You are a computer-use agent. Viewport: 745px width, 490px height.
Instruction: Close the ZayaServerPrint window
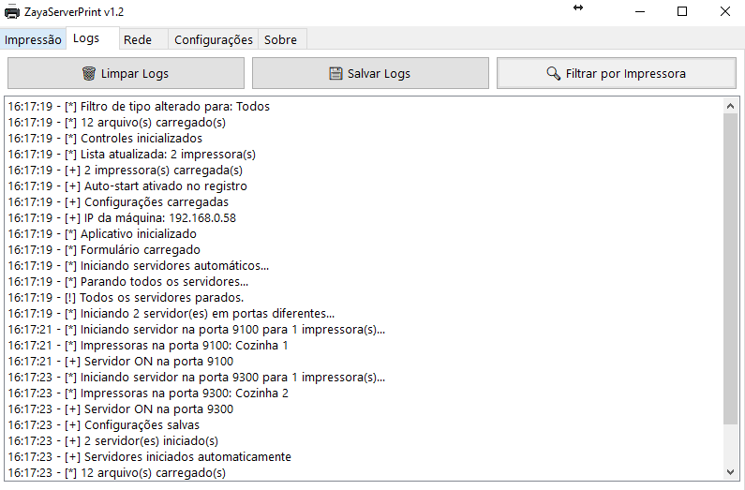tap(724, 12)
